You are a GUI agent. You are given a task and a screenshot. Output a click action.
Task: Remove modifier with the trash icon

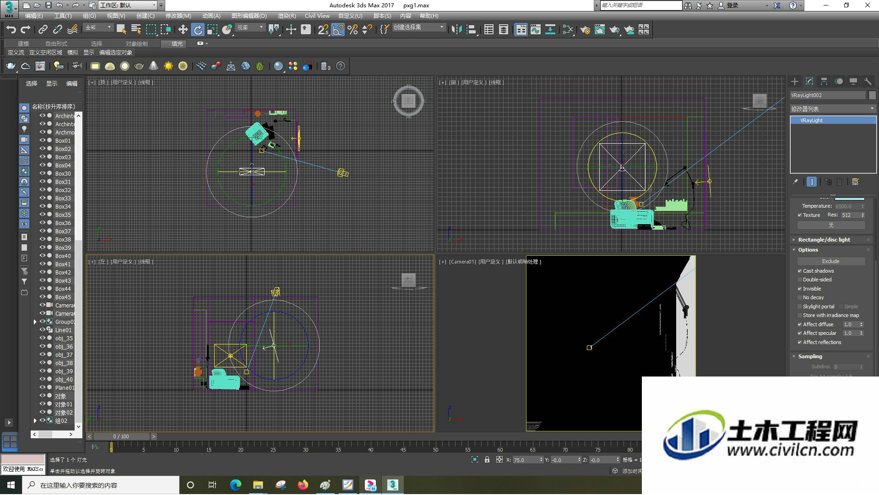point(839,182)
